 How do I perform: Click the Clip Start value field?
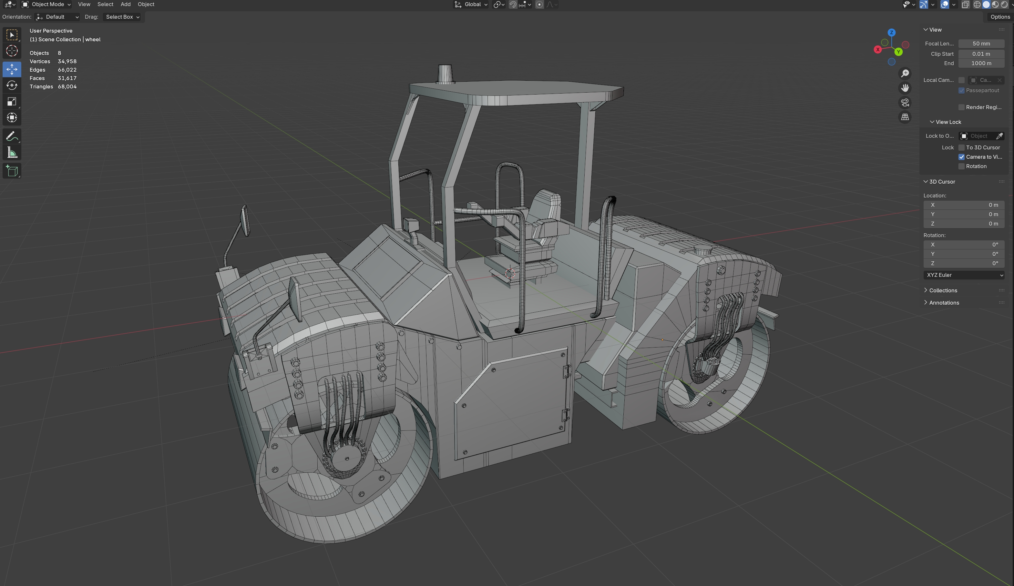click(x=981, y=54)
